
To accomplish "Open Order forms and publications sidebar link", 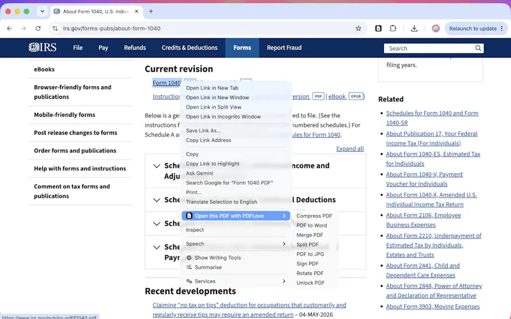I will [75, 151].
